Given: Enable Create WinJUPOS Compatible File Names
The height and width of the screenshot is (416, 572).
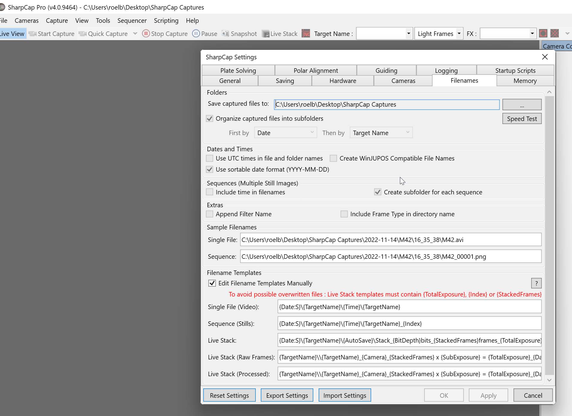Looking at the screenshot, I should coord(333,158).
